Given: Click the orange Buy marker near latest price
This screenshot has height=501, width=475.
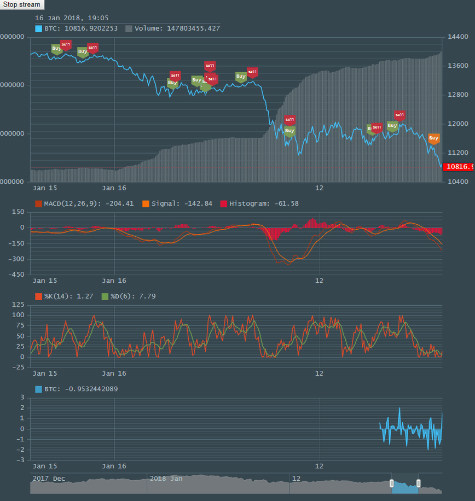Looking at the screenshot, I should (434, 139).
